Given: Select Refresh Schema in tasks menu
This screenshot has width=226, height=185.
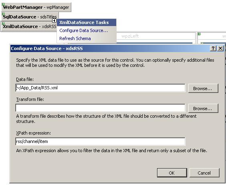Looking at the screenshot, I should pos(75,38).
